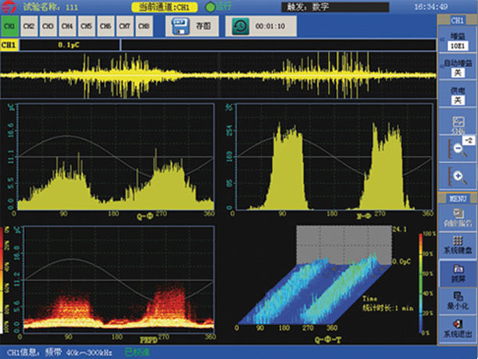
Task: Click the floppy disk 存图 save icon
Action: pyautogui.click(x=177, y=27)
